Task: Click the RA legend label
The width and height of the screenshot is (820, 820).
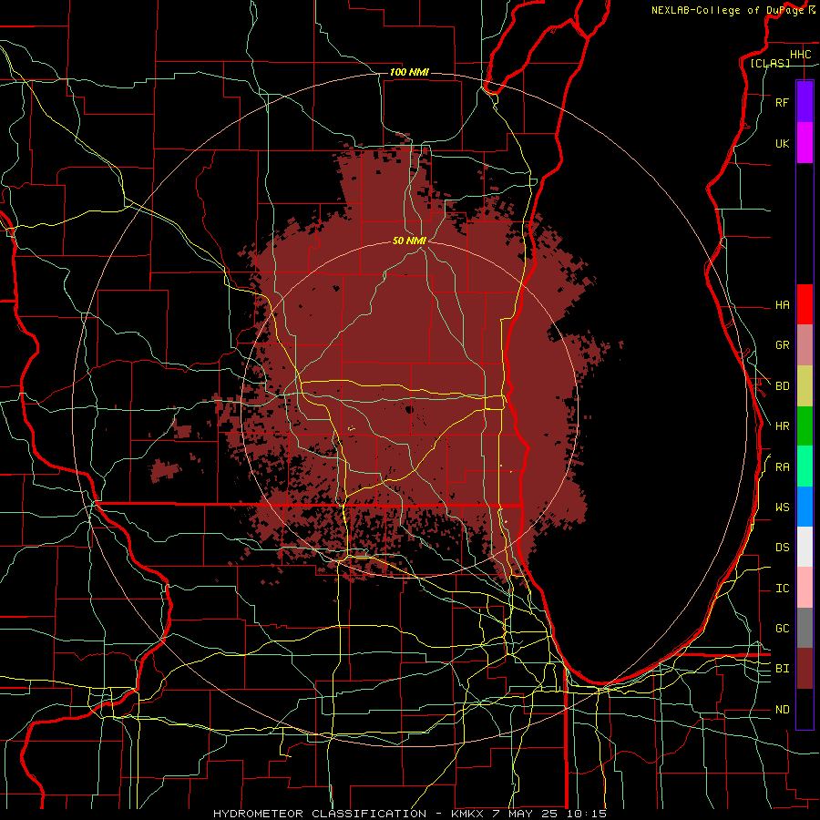Action: 782,467
